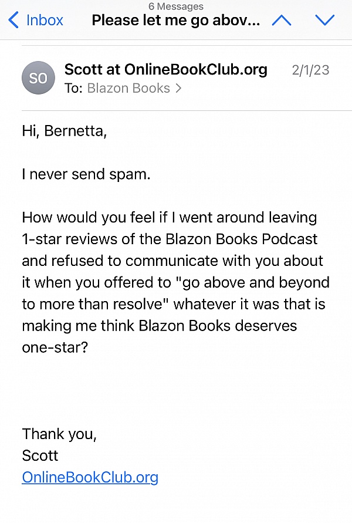The image size is (352, 523).
Task: Go back via the Inbox label
Action: pyautogui.click(x=45, y=21)
